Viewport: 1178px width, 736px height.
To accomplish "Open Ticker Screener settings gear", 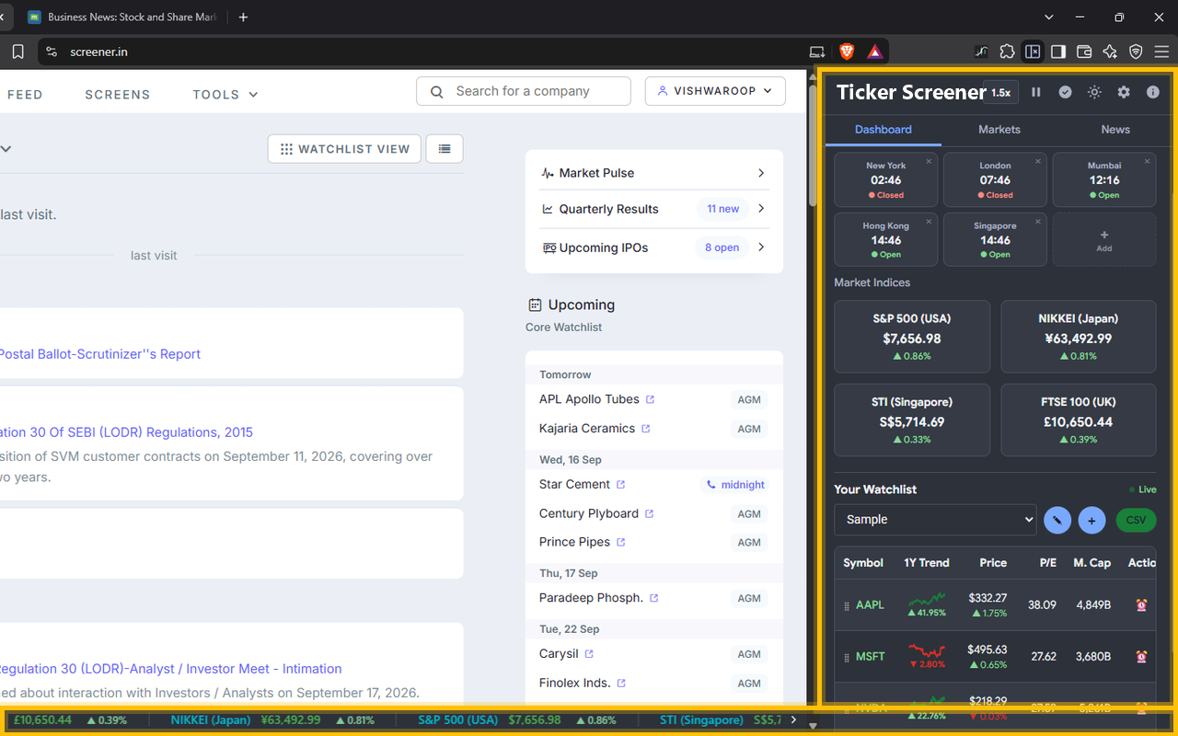I will pos(1124,92).
